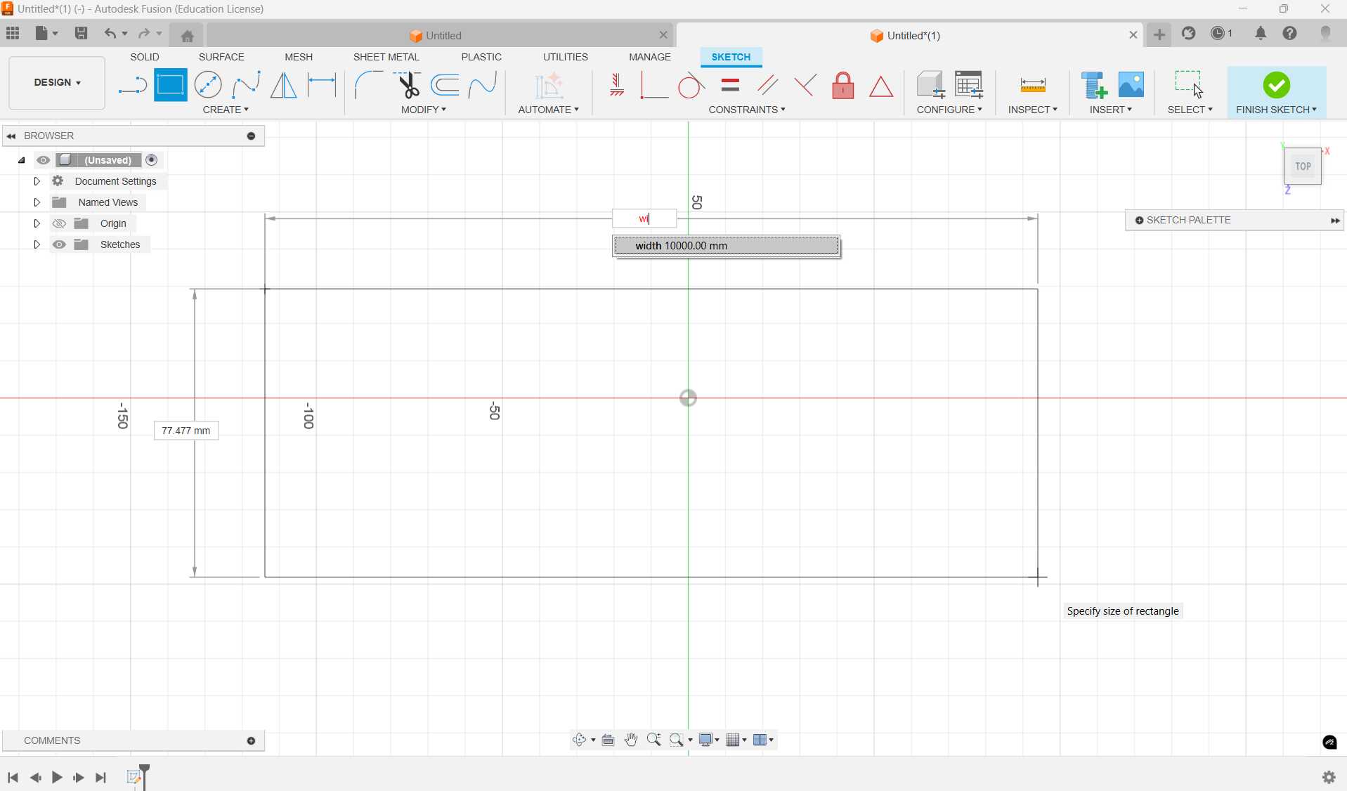Click the Insert Canvas image icon
1347x791 pixels.
[1131, 85]
